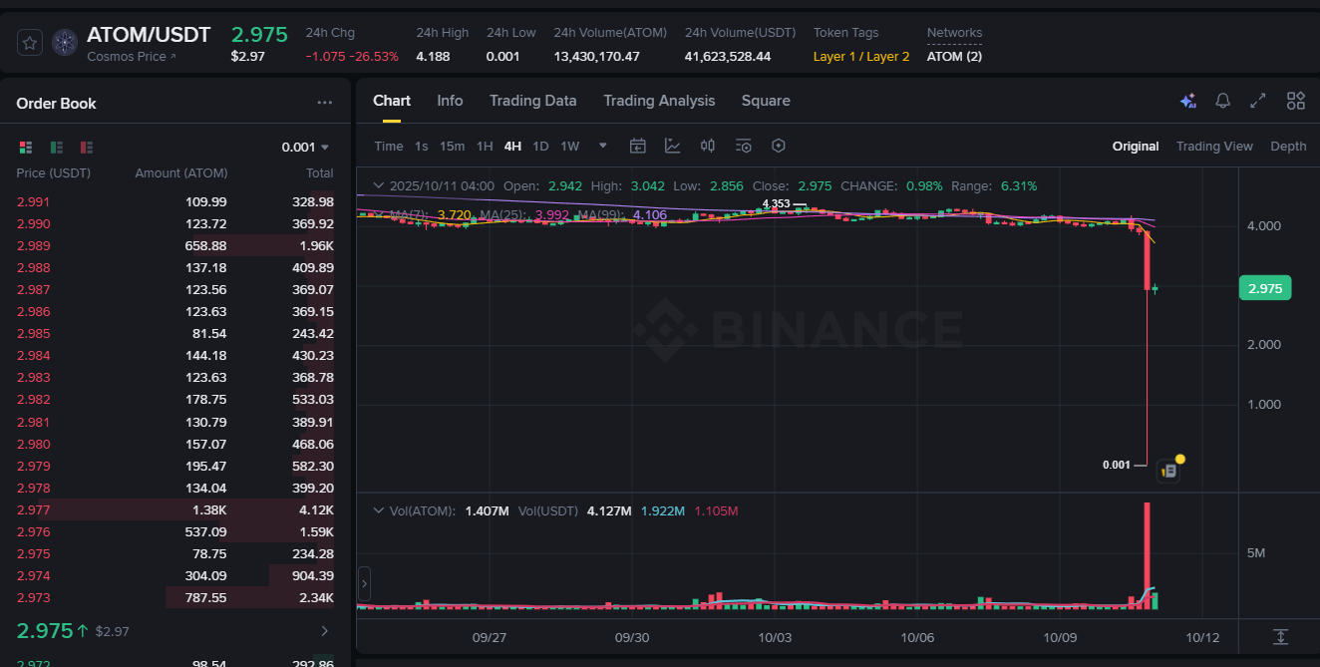This screenshot has width=1320, height=667.
Task: Click the 787.55 amount cell
Action: (205, 597)
